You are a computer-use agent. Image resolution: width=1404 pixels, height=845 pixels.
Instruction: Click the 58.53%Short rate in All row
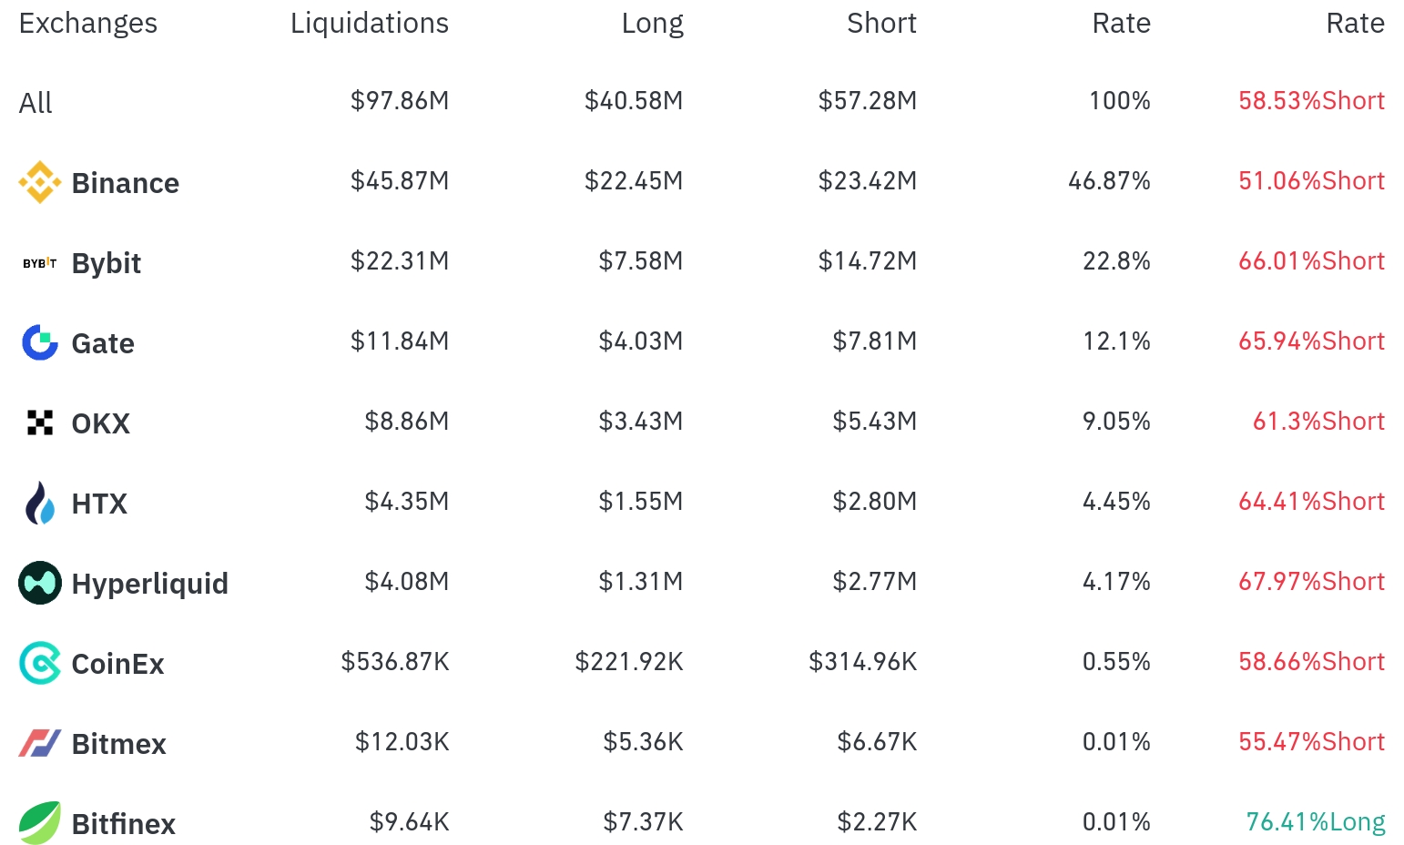coord(1311,100)
